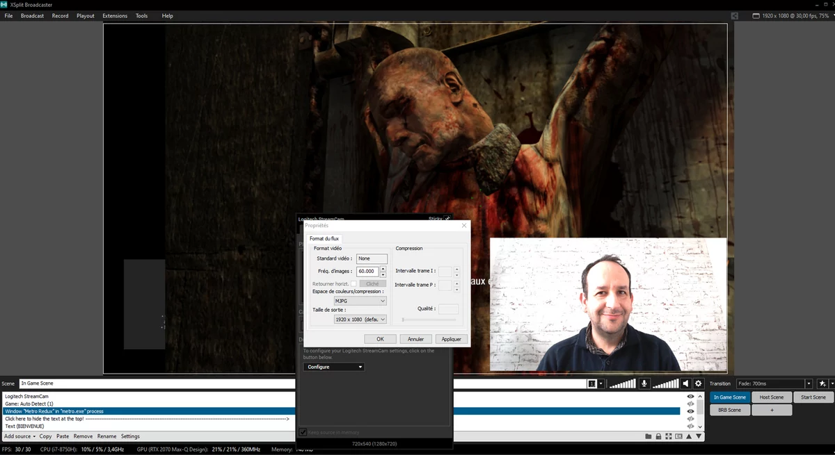
Task: Adjust the speaker volume level bars
Action: pos(665,383)
